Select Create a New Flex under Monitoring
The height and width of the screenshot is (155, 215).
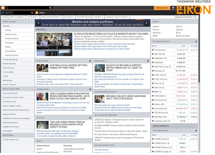point(10,140)
